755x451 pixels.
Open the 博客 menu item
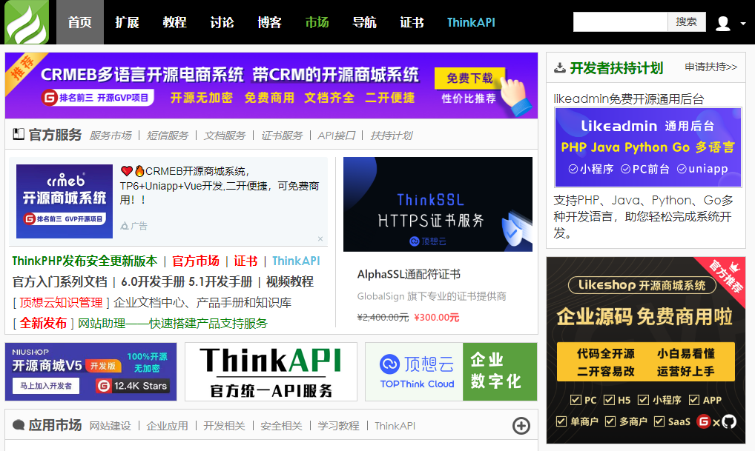click(x=269, y=22)
